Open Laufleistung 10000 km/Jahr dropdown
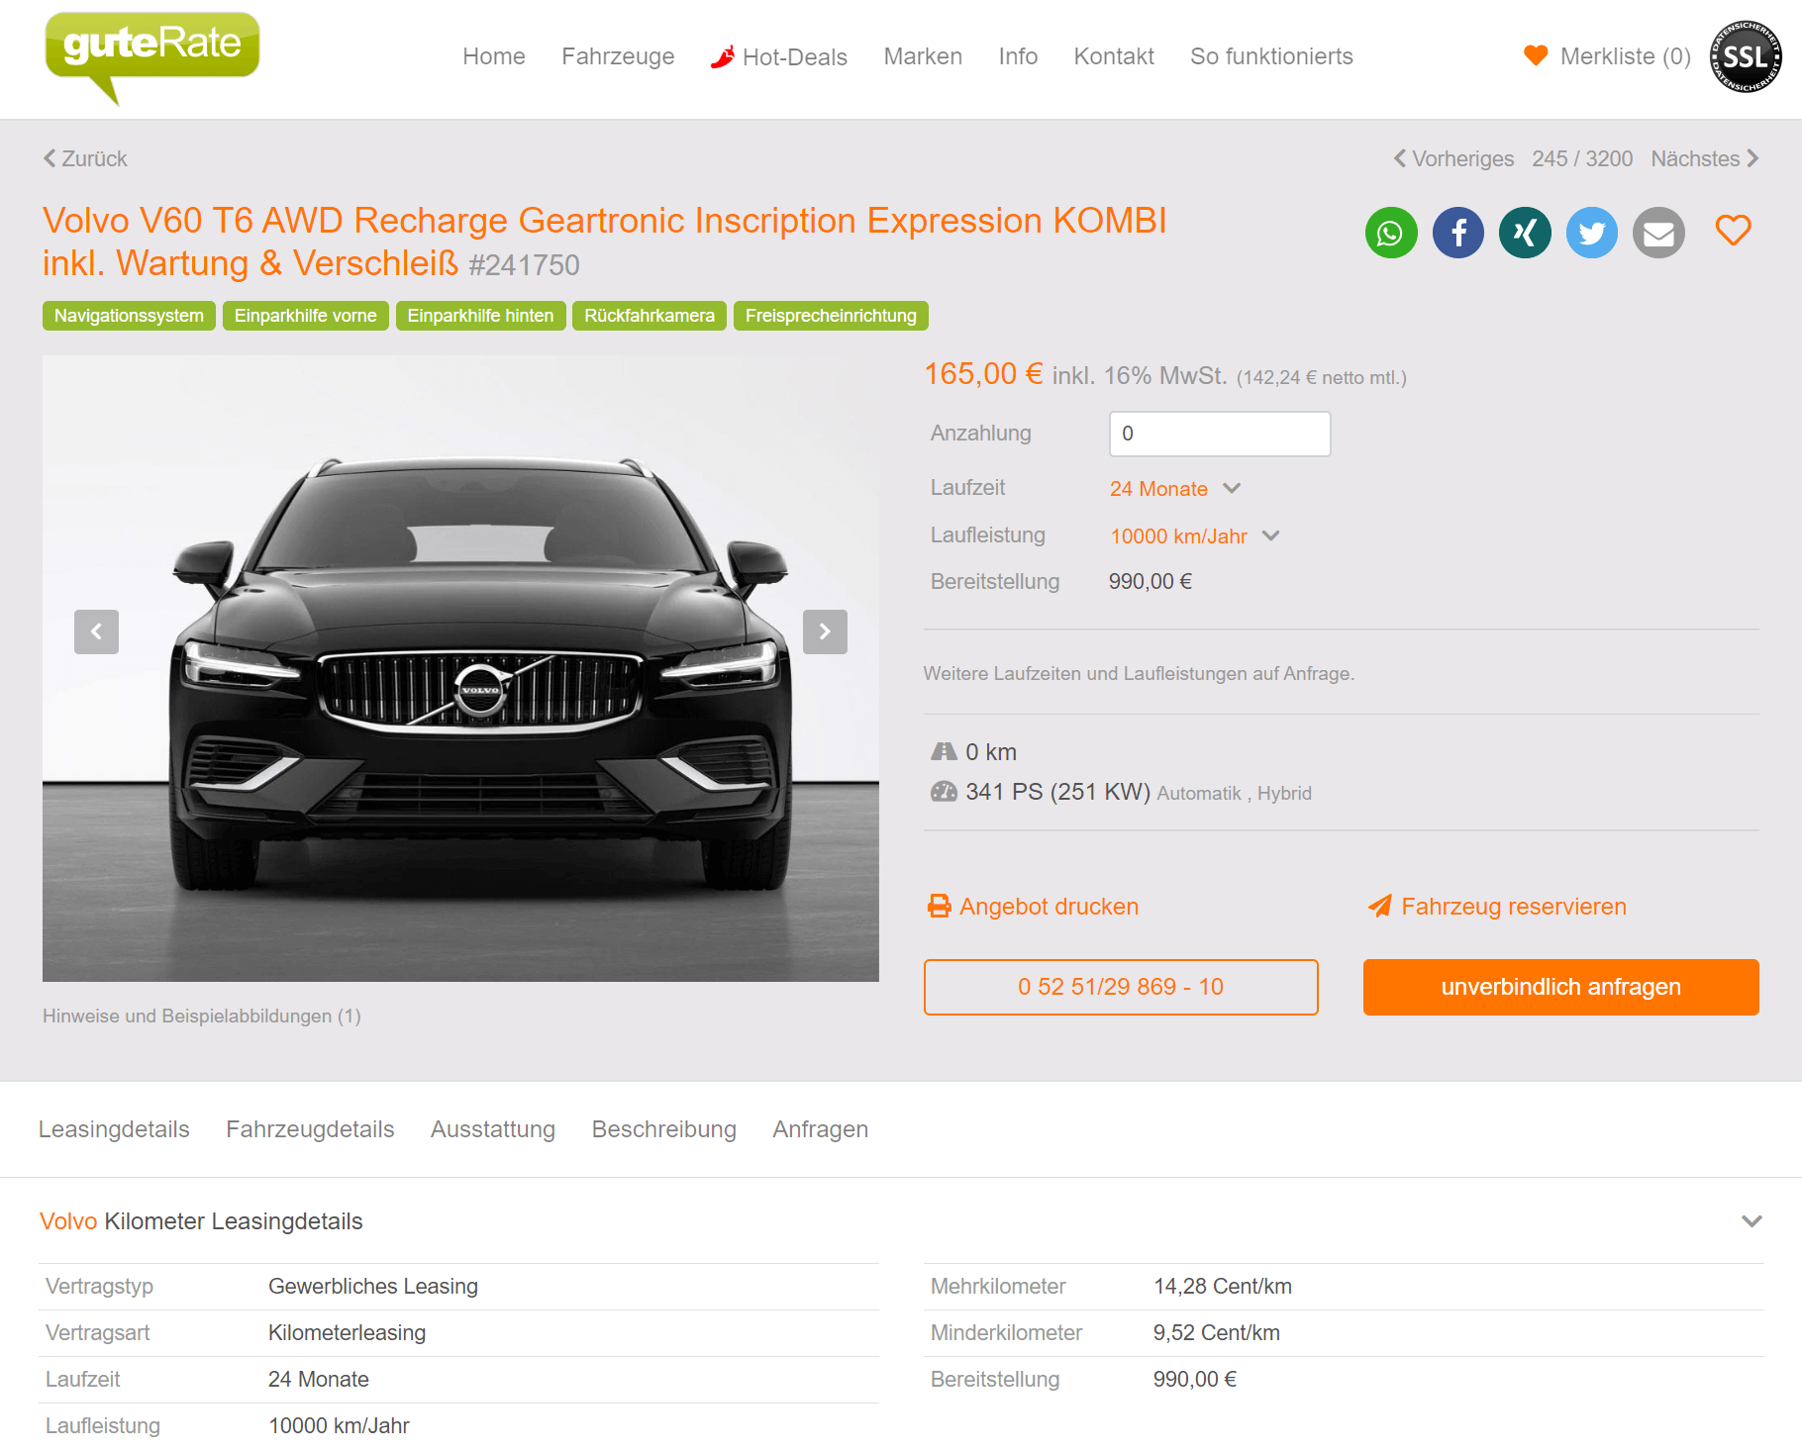The height and width of the screenshot is (1453, 1802). pos(1195,536)
